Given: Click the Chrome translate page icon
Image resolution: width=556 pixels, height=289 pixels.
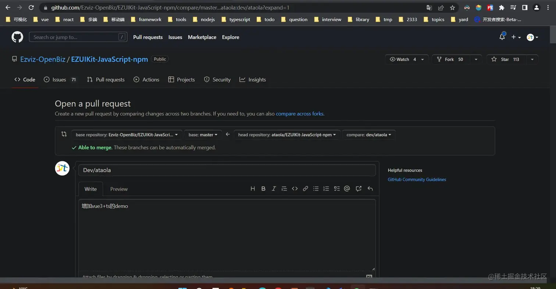Looking at the screenshot, I should tap(429, 8).
